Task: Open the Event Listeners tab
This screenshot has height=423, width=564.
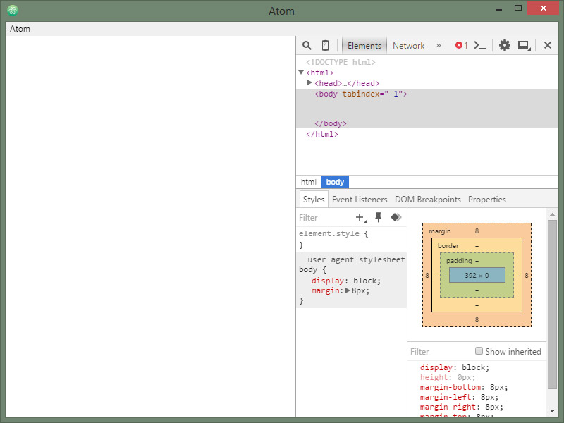Action: point(360,200)
